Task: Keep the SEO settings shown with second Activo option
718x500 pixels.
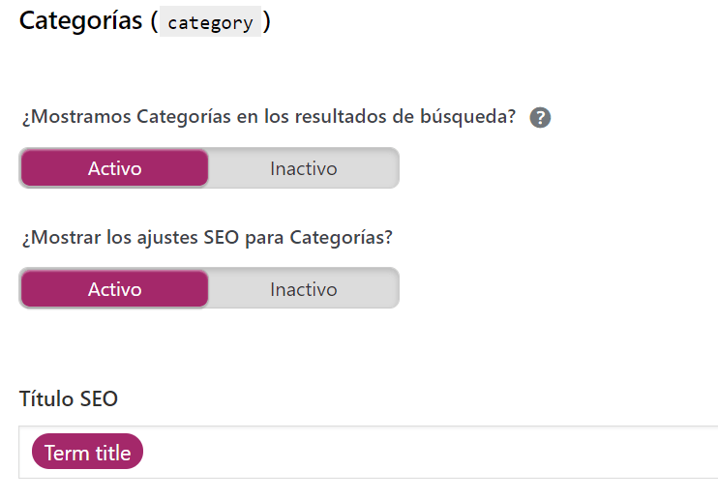Action: click(114, 288)
